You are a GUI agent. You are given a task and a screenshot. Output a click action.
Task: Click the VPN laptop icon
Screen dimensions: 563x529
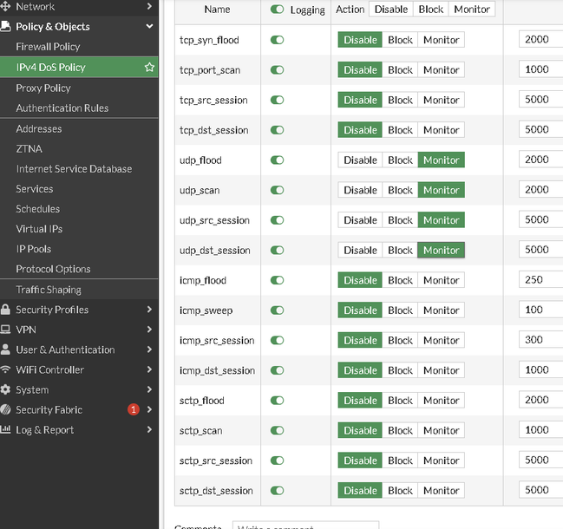click(x=7, y=330)
